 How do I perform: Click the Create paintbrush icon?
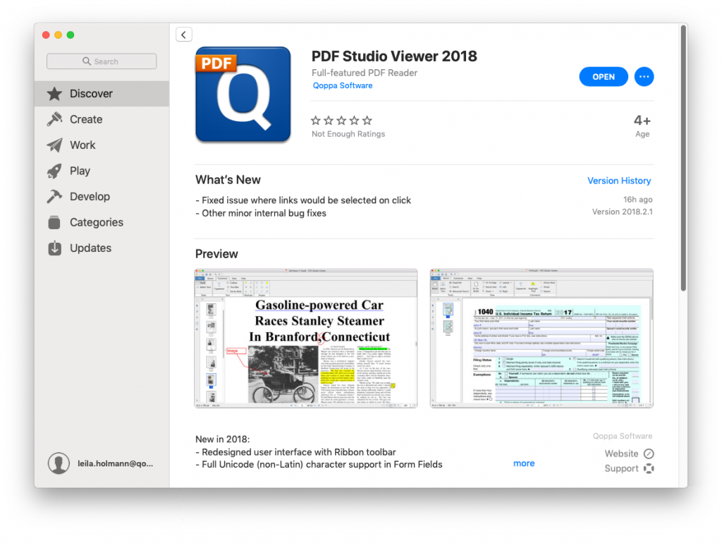[x=54, y=119]
